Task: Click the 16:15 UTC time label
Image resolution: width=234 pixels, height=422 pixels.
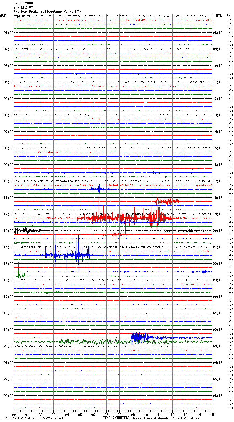Action: 218,165
